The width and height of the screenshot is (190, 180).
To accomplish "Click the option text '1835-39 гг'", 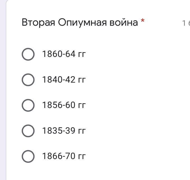I will click(64, 131).
